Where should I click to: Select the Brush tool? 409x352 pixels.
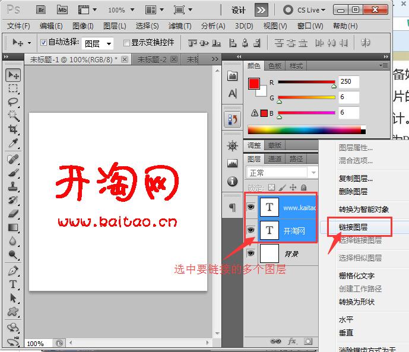pyautogui.click(x=13, y=172)
